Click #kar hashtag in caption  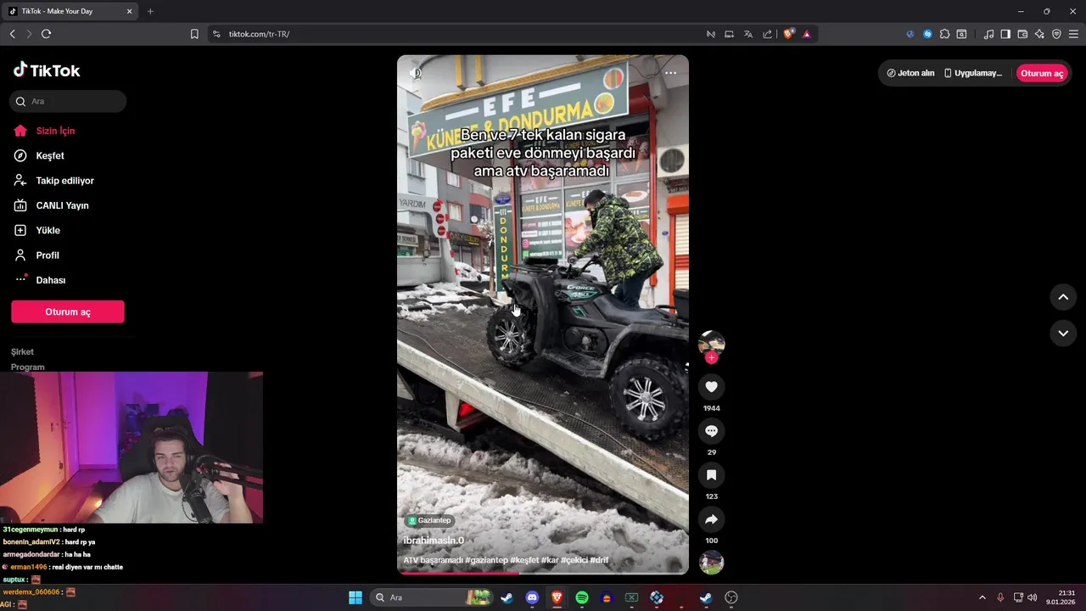click(549, 560)
